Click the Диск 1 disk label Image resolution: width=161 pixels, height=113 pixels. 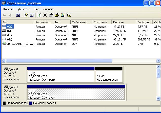(x=13, y=87)
